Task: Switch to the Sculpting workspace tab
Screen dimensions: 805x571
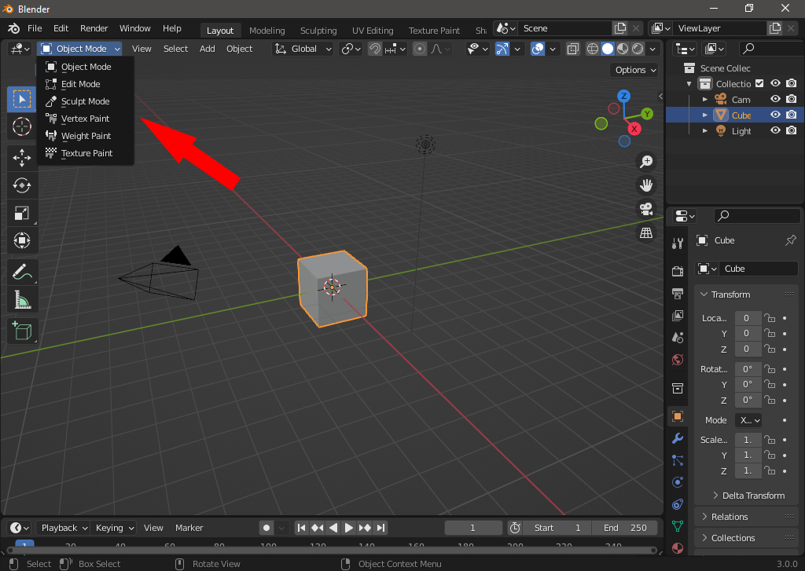Action: pyautogui.click(x=318, y=31)
